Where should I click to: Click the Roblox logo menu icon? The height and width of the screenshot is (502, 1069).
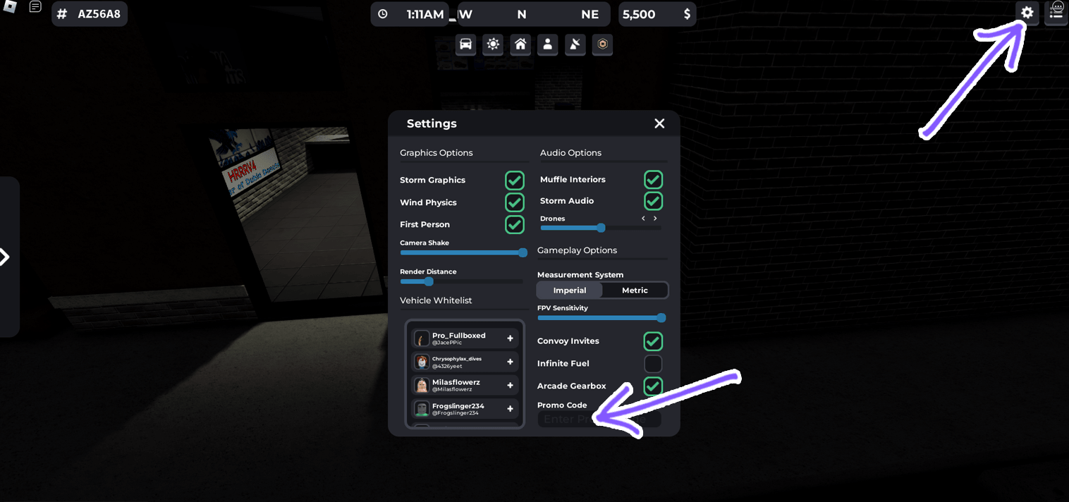[11, 7]
